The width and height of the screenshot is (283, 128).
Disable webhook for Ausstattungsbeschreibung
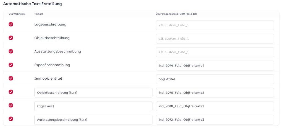pyautogui.click(x=11, y=51)
